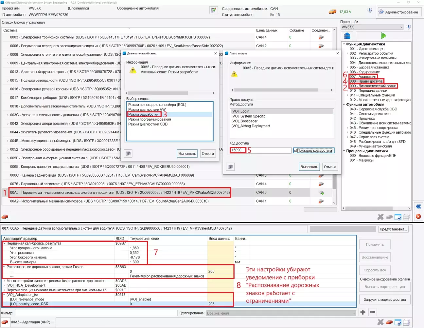Click the camera icon in access rights dialog
This screenshot has width=424, height=328.
tap(231, 167)
